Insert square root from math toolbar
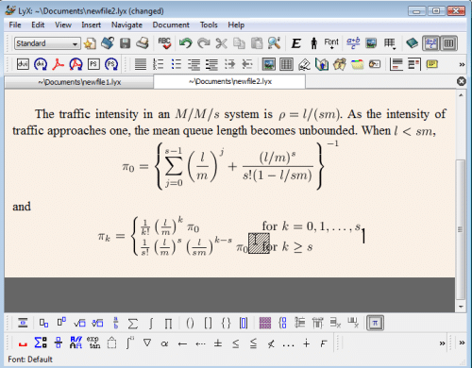 click(79, 323)
